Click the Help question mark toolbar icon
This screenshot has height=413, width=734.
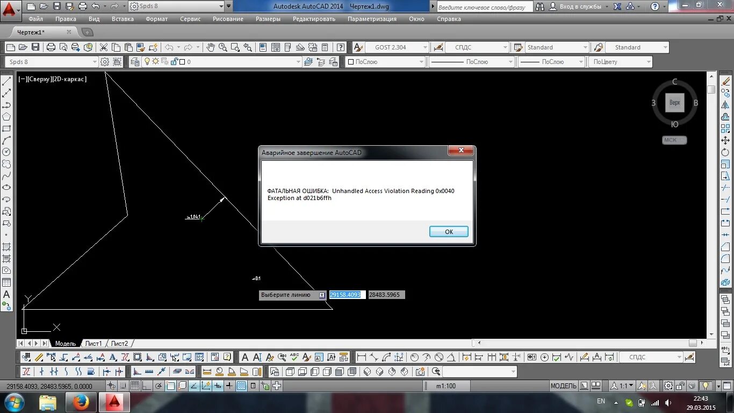pyautogui.click(x=340, y=47)
